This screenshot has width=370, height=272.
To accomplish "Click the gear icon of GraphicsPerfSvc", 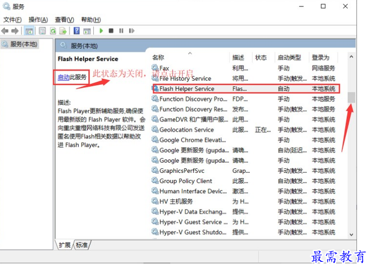I will 155,170.
